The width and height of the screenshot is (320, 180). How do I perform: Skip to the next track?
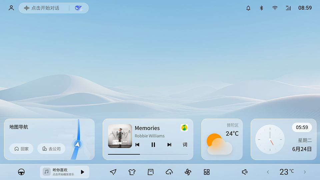pyautogui.click(x=169, y=145)
